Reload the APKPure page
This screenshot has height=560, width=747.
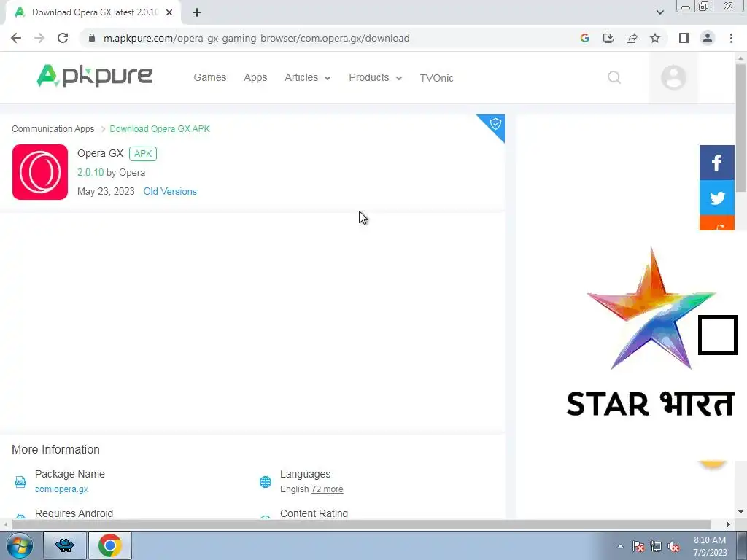click(63, 38)
